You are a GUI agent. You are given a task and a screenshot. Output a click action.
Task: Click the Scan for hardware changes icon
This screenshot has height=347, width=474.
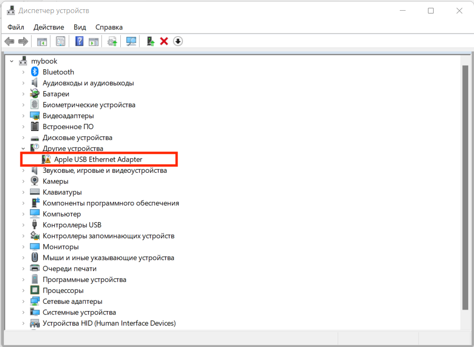pyautogui.click(x=131, y=41)
